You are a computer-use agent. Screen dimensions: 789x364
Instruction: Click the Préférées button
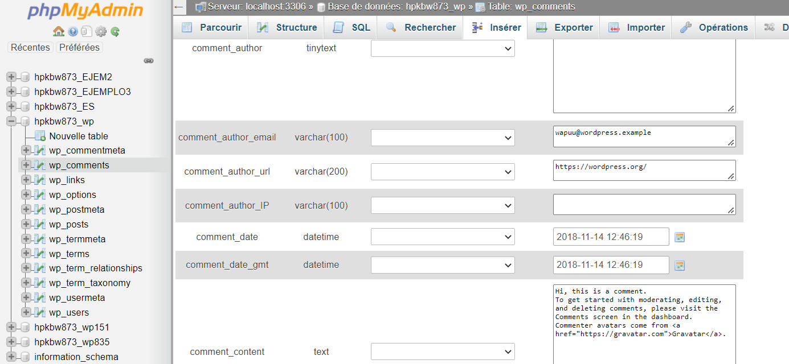pos(79,47)
